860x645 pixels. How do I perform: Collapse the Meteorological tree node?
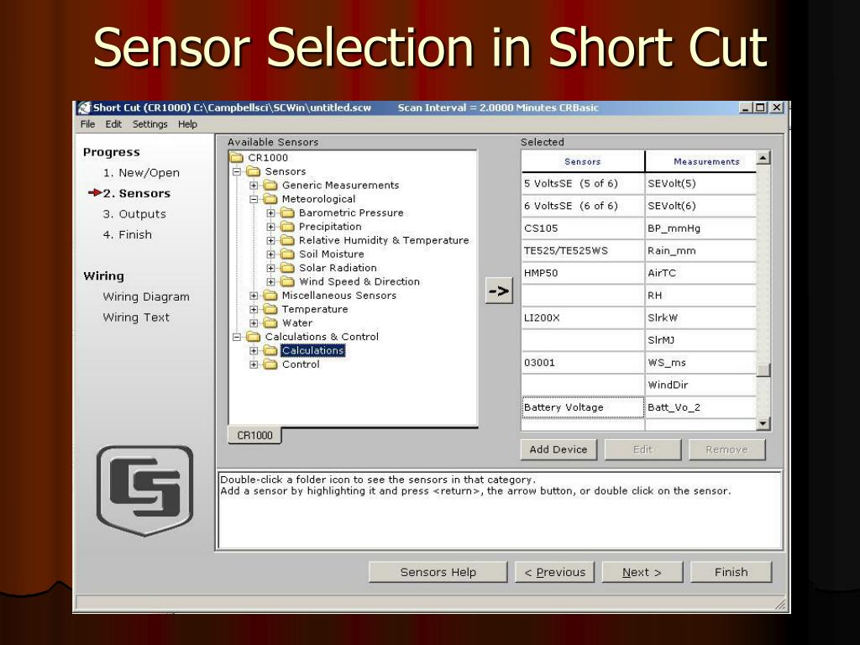pos(254,199)
